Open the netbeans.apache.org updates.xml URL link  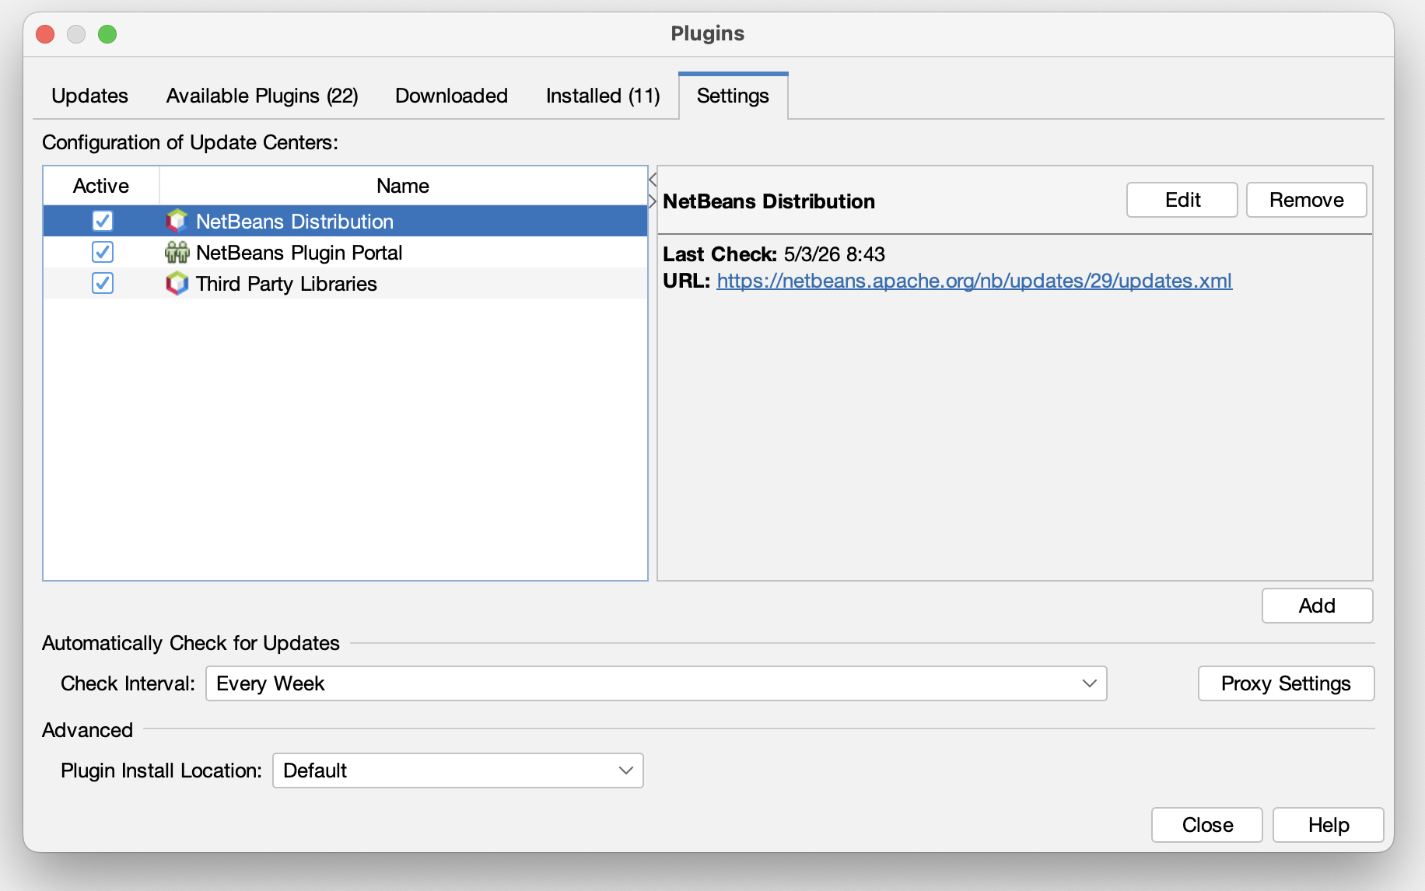coord(974,281)
